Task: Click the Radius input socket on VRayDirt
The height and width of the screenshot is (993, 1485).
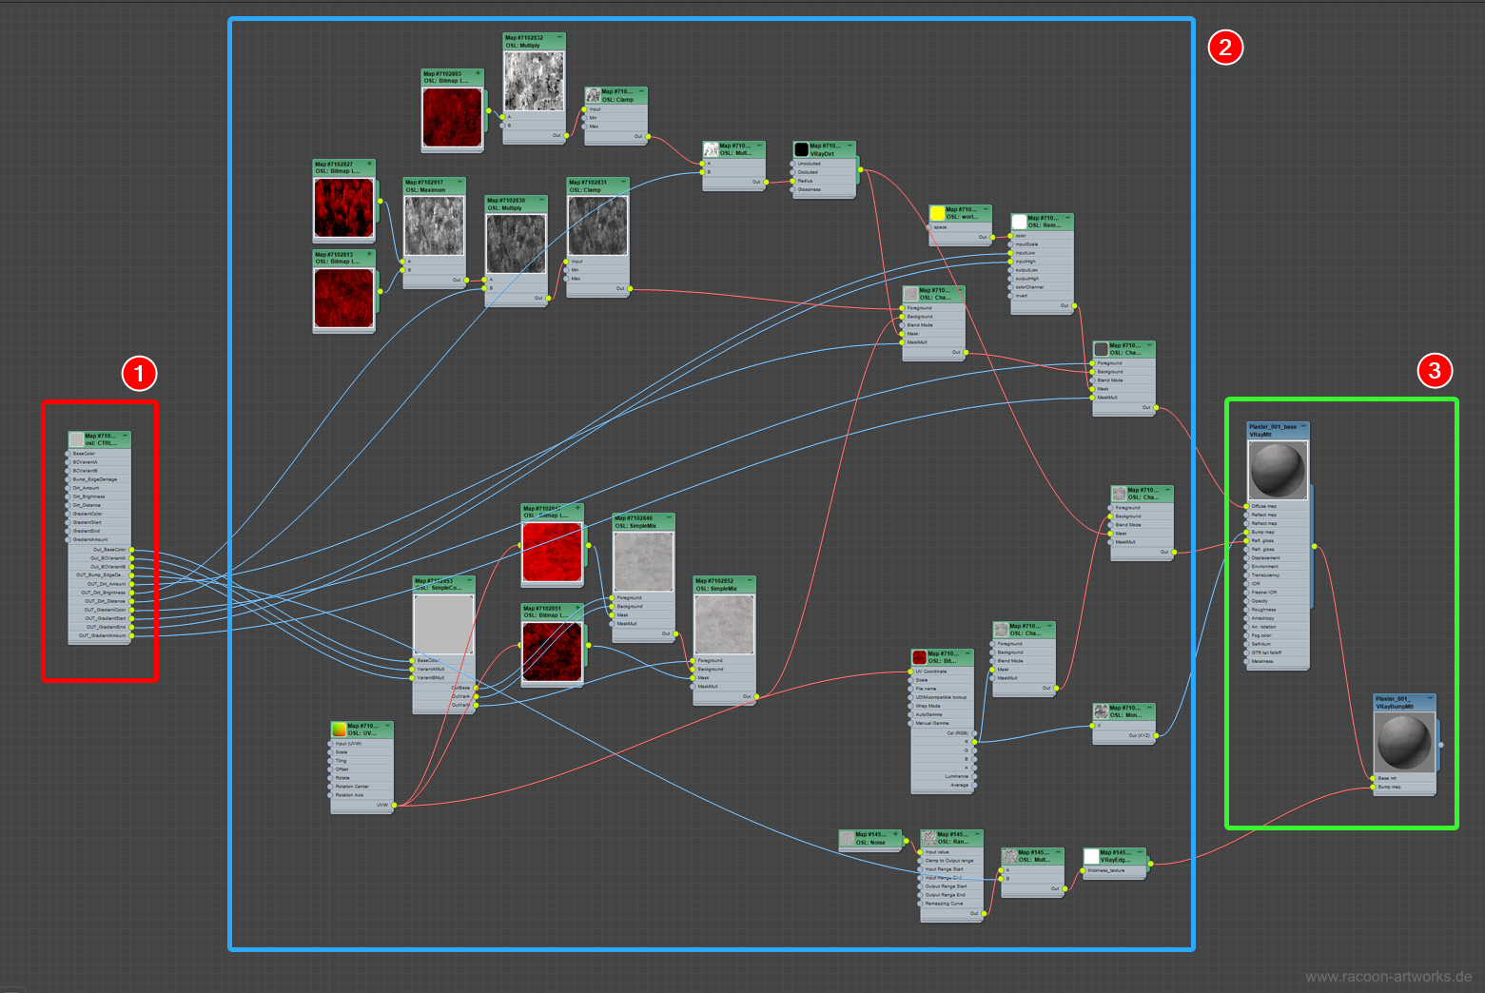Action: click(x=792, y=181)
